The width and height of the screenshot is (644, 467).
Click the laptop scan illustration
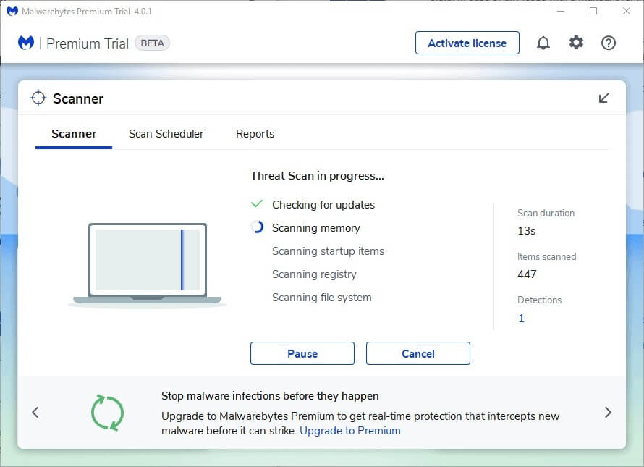tap(147, 265)
